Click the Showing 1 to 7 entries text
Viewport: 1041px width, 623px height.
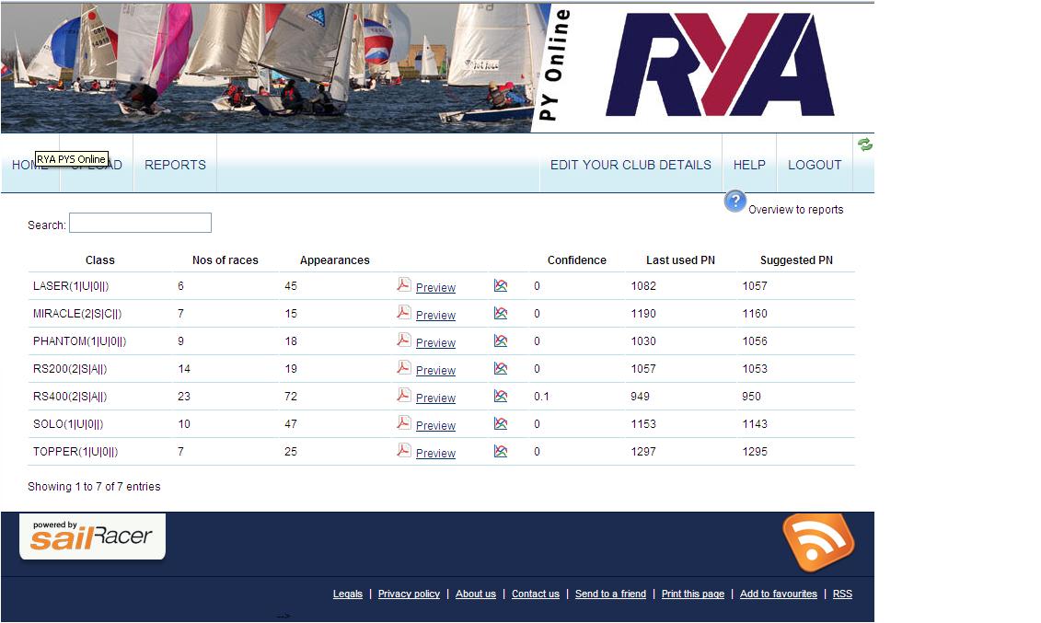[x=94, y=486]
